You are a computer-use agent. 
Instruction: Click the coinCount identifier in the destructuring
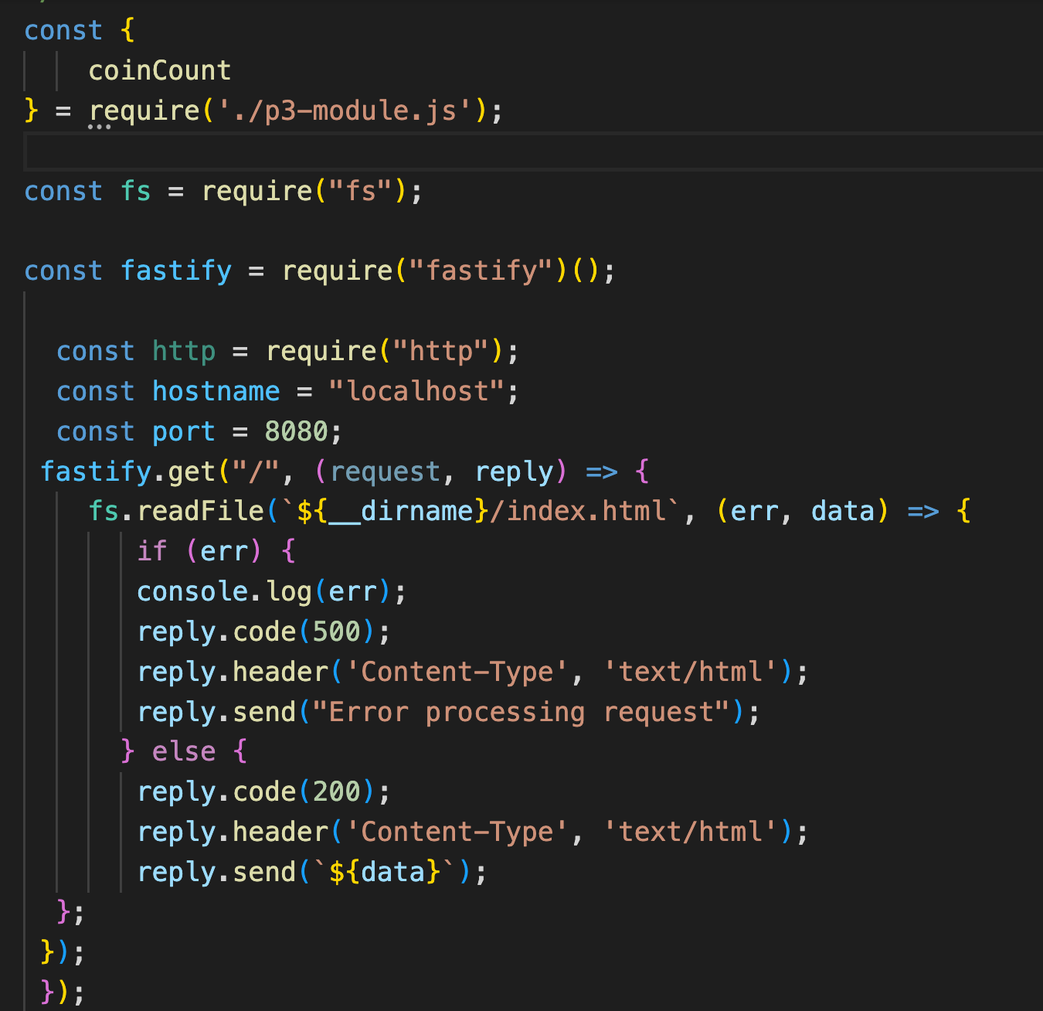coord(159,70)
